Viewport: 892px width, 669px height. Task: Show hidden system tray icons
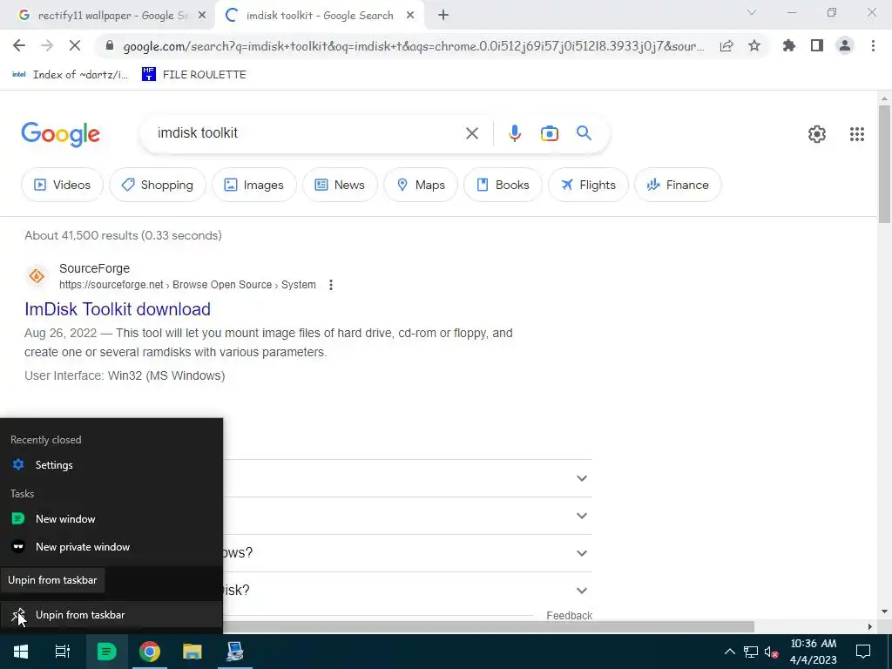[729, 652]
